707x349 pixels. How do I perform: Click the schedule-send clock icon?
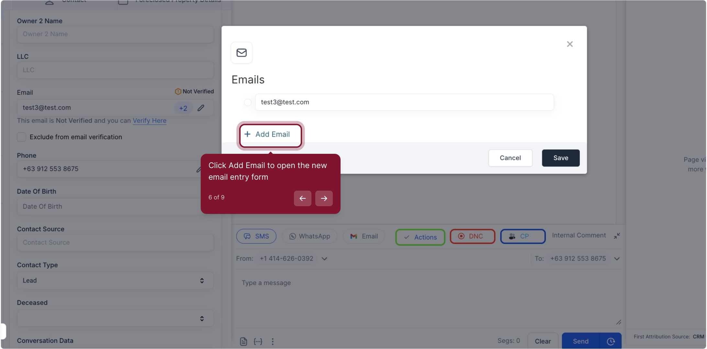tap(611, 341)
